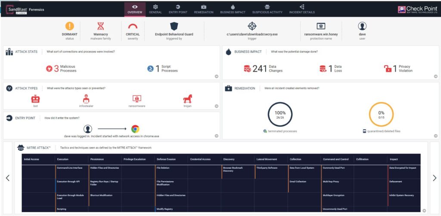Switch to the General tab

click(x=155, y=9)
